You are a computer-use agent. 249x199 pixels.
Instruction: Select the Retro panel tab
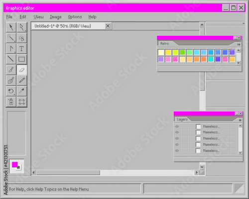(x=164, y=43)
